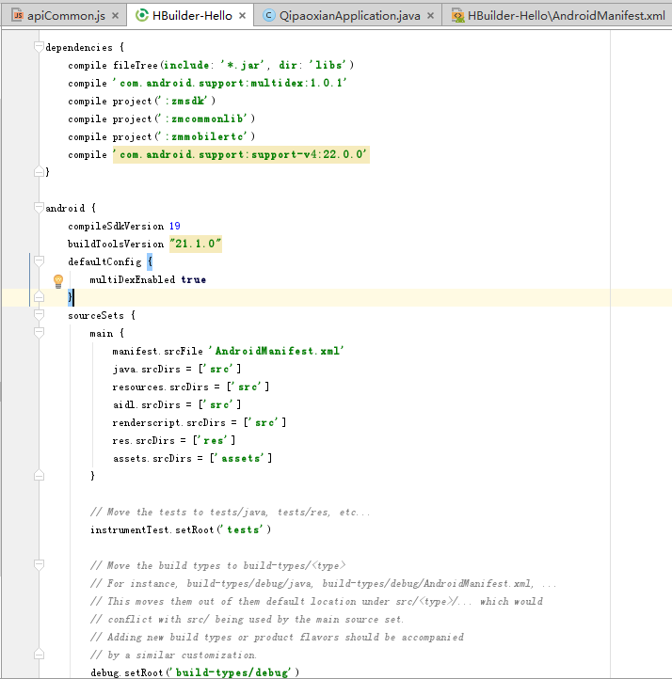Switch to the apiCommon.js tab
Screen dimensions: 672x679
coord(64,16)
